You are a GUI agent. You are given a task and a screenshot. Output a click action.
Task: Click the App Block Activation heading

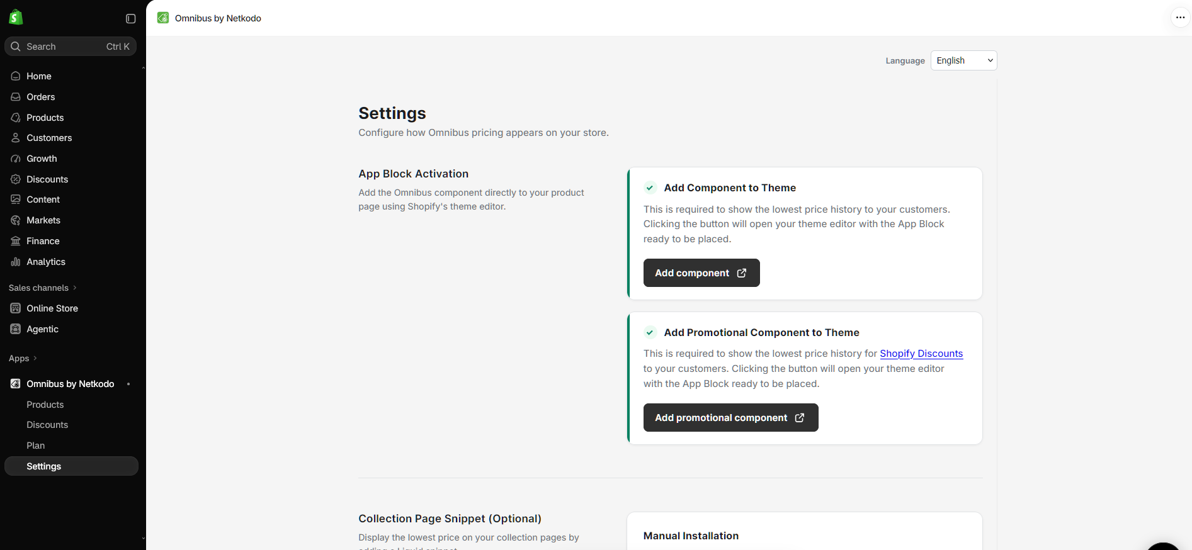pos(414,174)
